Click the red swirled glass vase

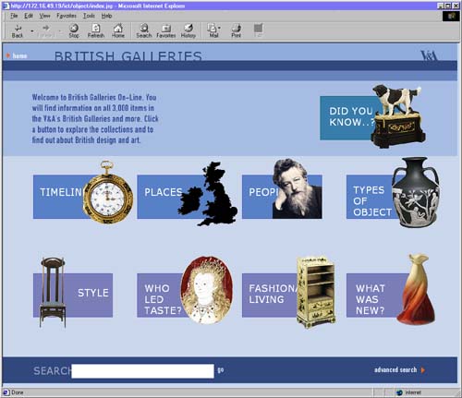[416, 289]
